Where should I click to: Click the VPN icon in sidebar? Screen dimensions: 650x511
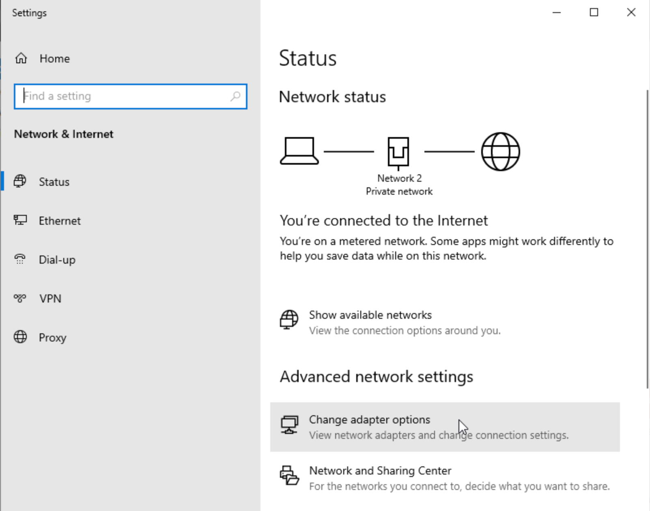(x=20, y=298)
